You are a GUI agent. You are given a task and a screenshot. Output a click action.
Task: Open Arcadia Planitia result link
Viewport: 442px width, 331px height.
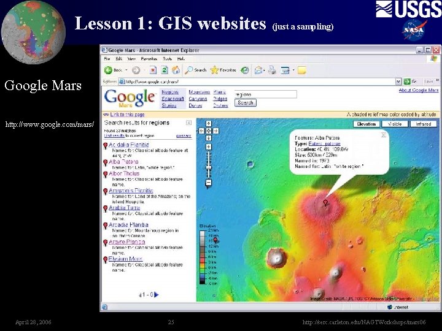128,225
